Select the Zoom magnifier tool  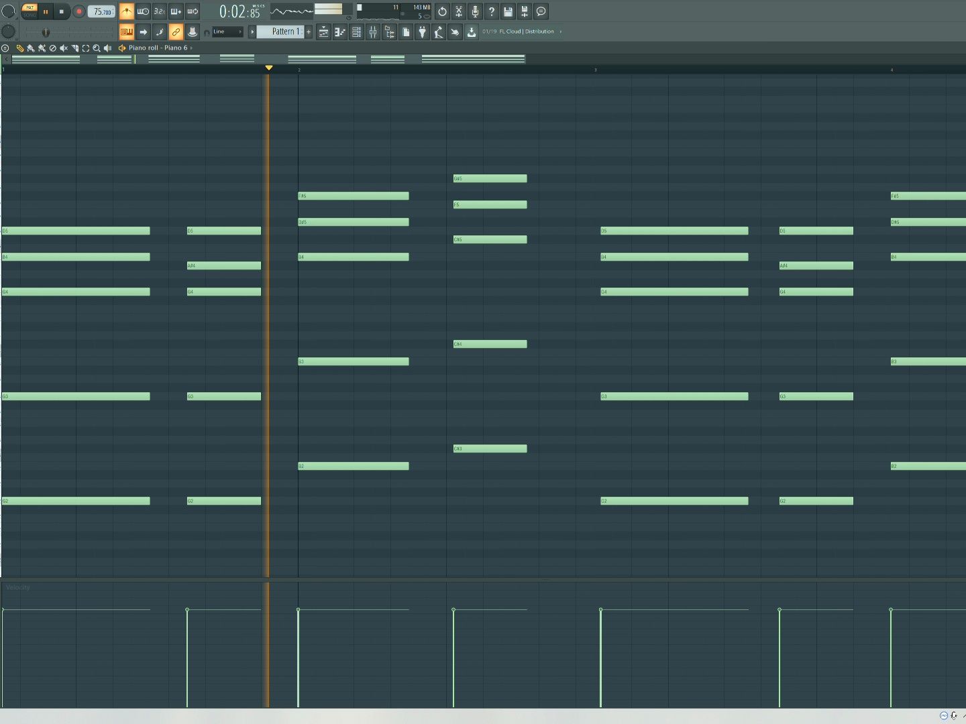97,48
